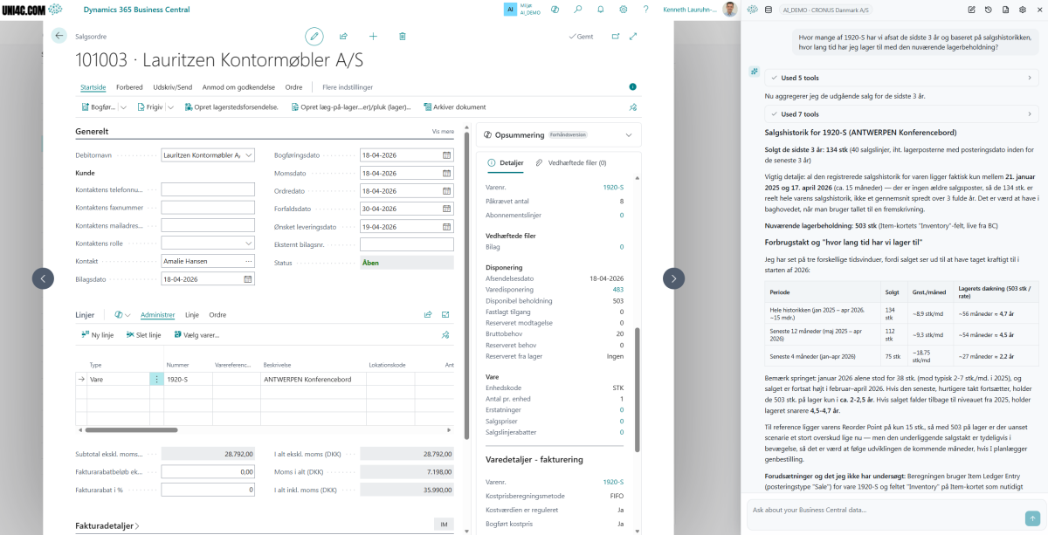Pin the action bar with the pin icon

point(633,107)
